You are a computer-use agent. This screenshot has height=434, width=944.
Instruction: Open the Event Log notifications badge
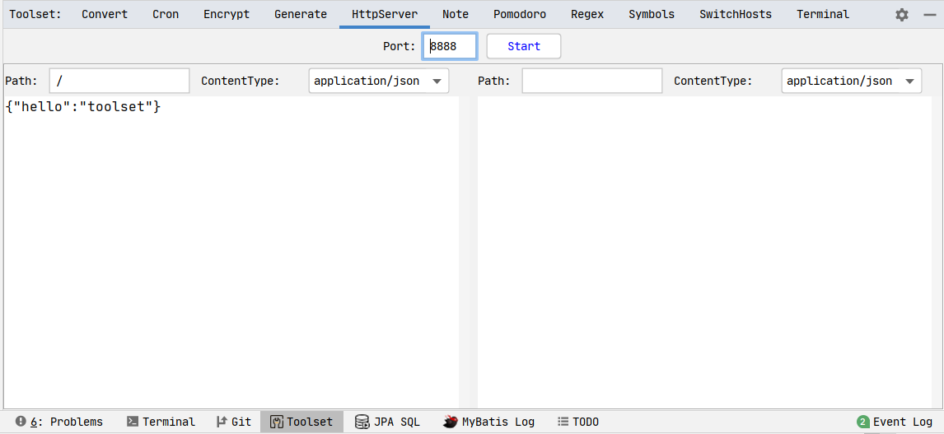[x=863, y=422]
